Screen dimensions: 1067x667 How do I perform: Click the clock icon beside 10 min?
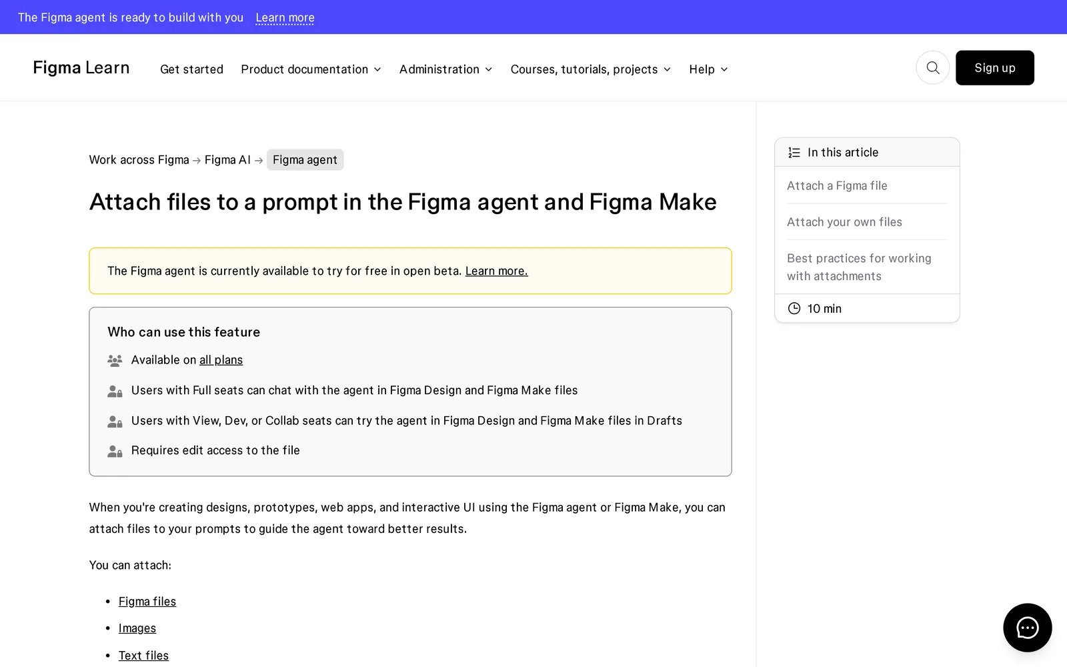(x=794, y=308)
